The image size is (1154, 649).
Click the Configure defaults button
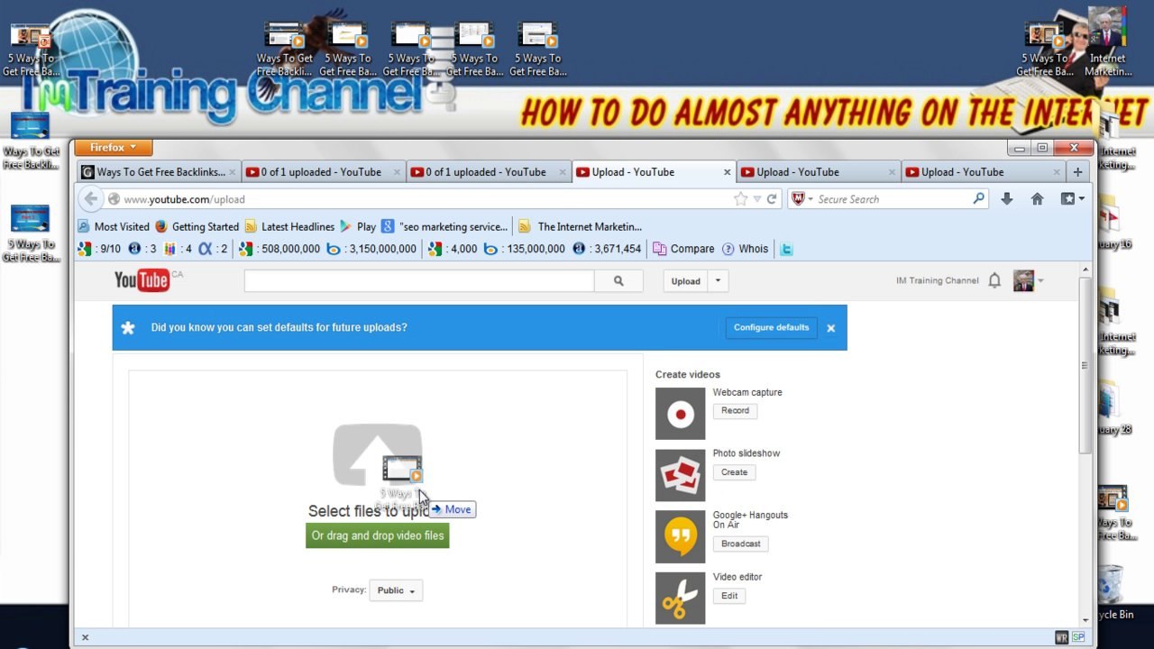click(x=771, y=327)
